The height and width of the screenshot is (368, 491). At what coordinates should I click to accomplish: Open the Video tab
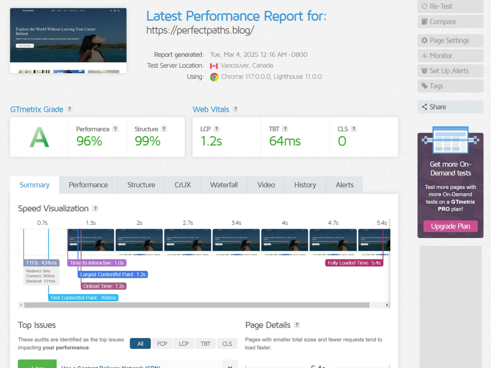(x=266, y=185)
